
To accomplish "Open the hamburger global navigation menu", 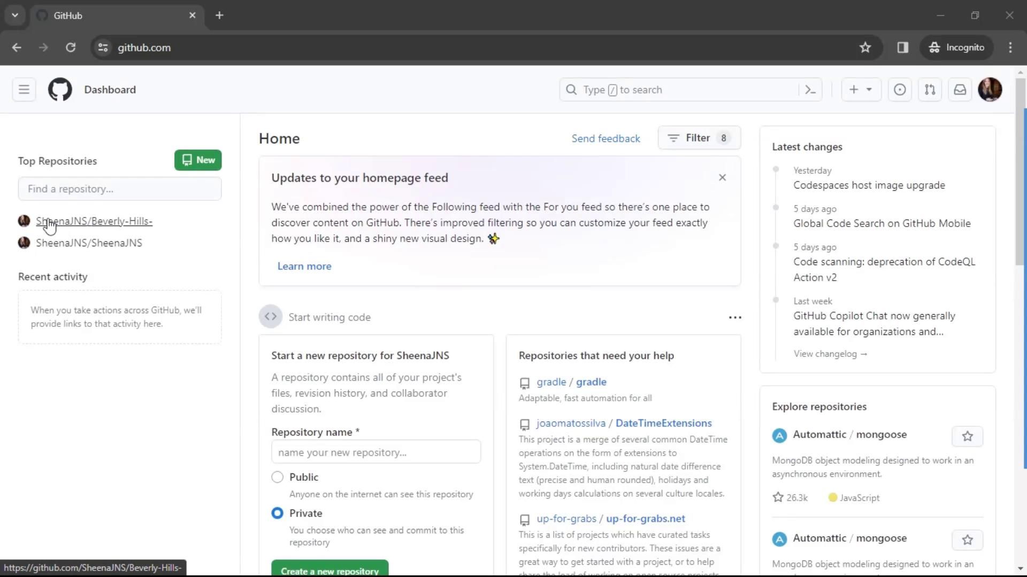I will (x=24, y=90).
